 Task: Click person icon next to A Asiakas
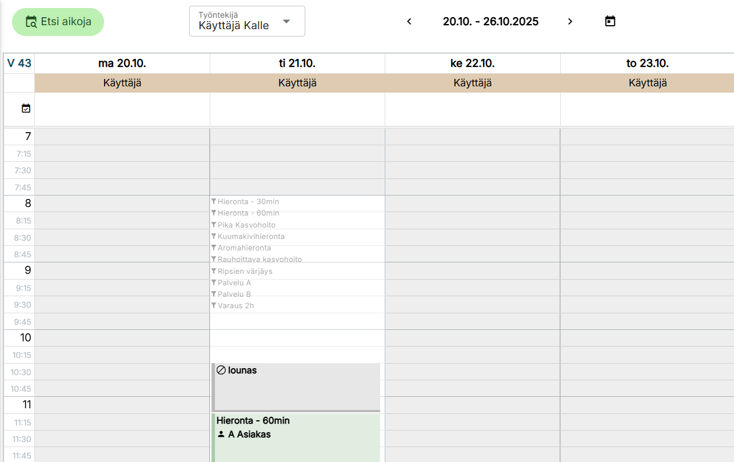(x=221, y=434)
